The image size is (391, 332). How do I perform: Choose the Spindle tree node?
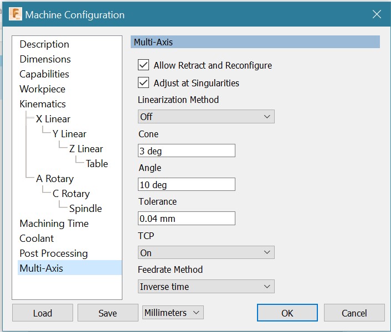coord(85,209)
